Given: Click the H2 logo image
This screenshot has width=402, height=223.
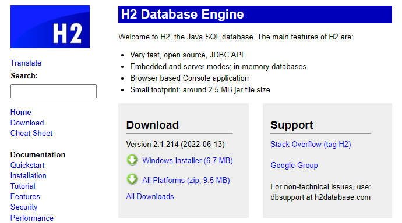Looking at the screenshot, I should tap(50, 27).
